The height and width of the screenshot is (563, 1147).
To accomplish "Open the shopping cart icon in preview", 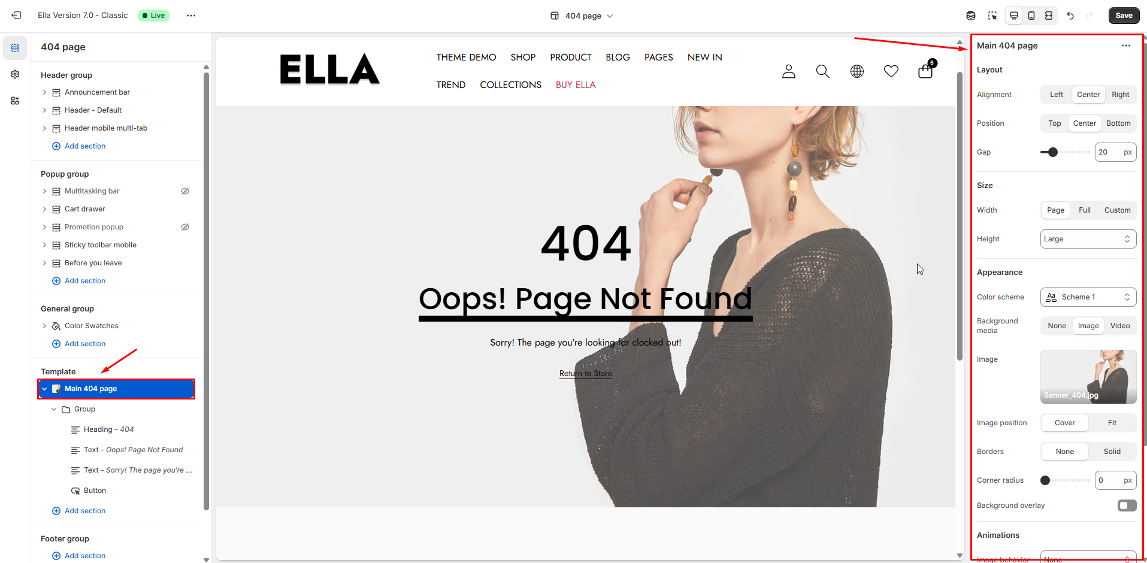I will (x=926, y=71).
